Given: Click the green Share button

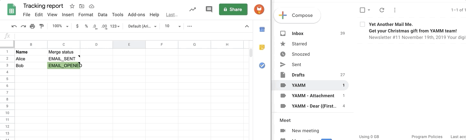Looking at the screenshot, I should point(233,9).
